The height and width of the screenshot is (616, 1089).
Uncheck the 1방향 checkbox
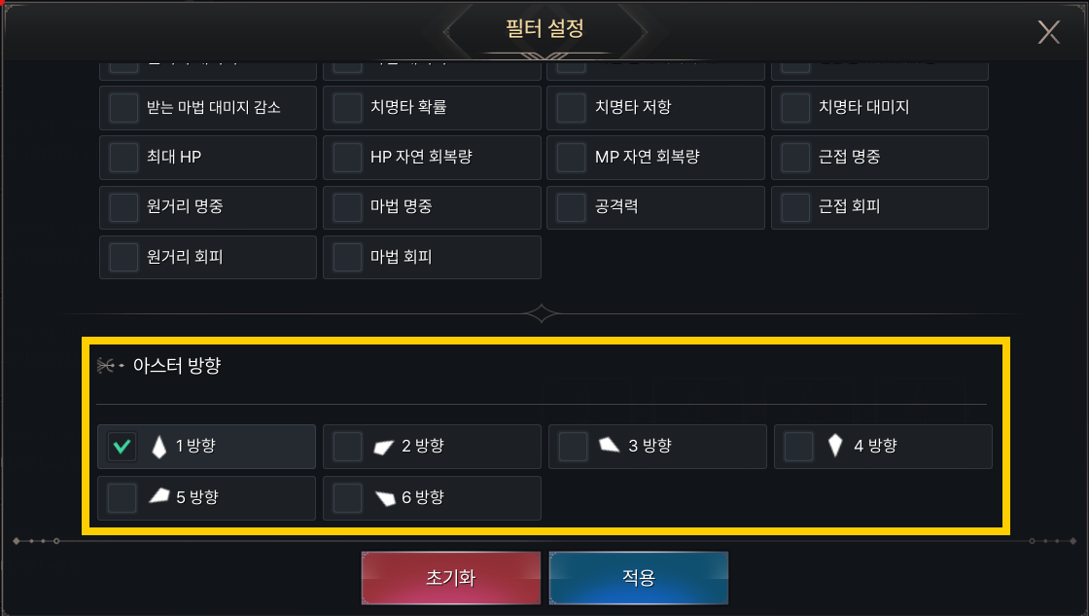pyautogui.click(x=123, y=447)
